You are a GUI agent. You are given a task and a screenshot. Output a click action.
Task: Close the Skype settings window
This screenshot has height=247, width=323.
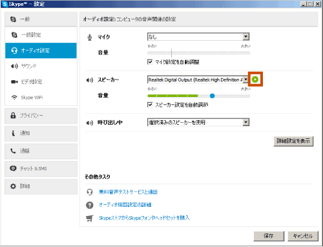point(318,4)
